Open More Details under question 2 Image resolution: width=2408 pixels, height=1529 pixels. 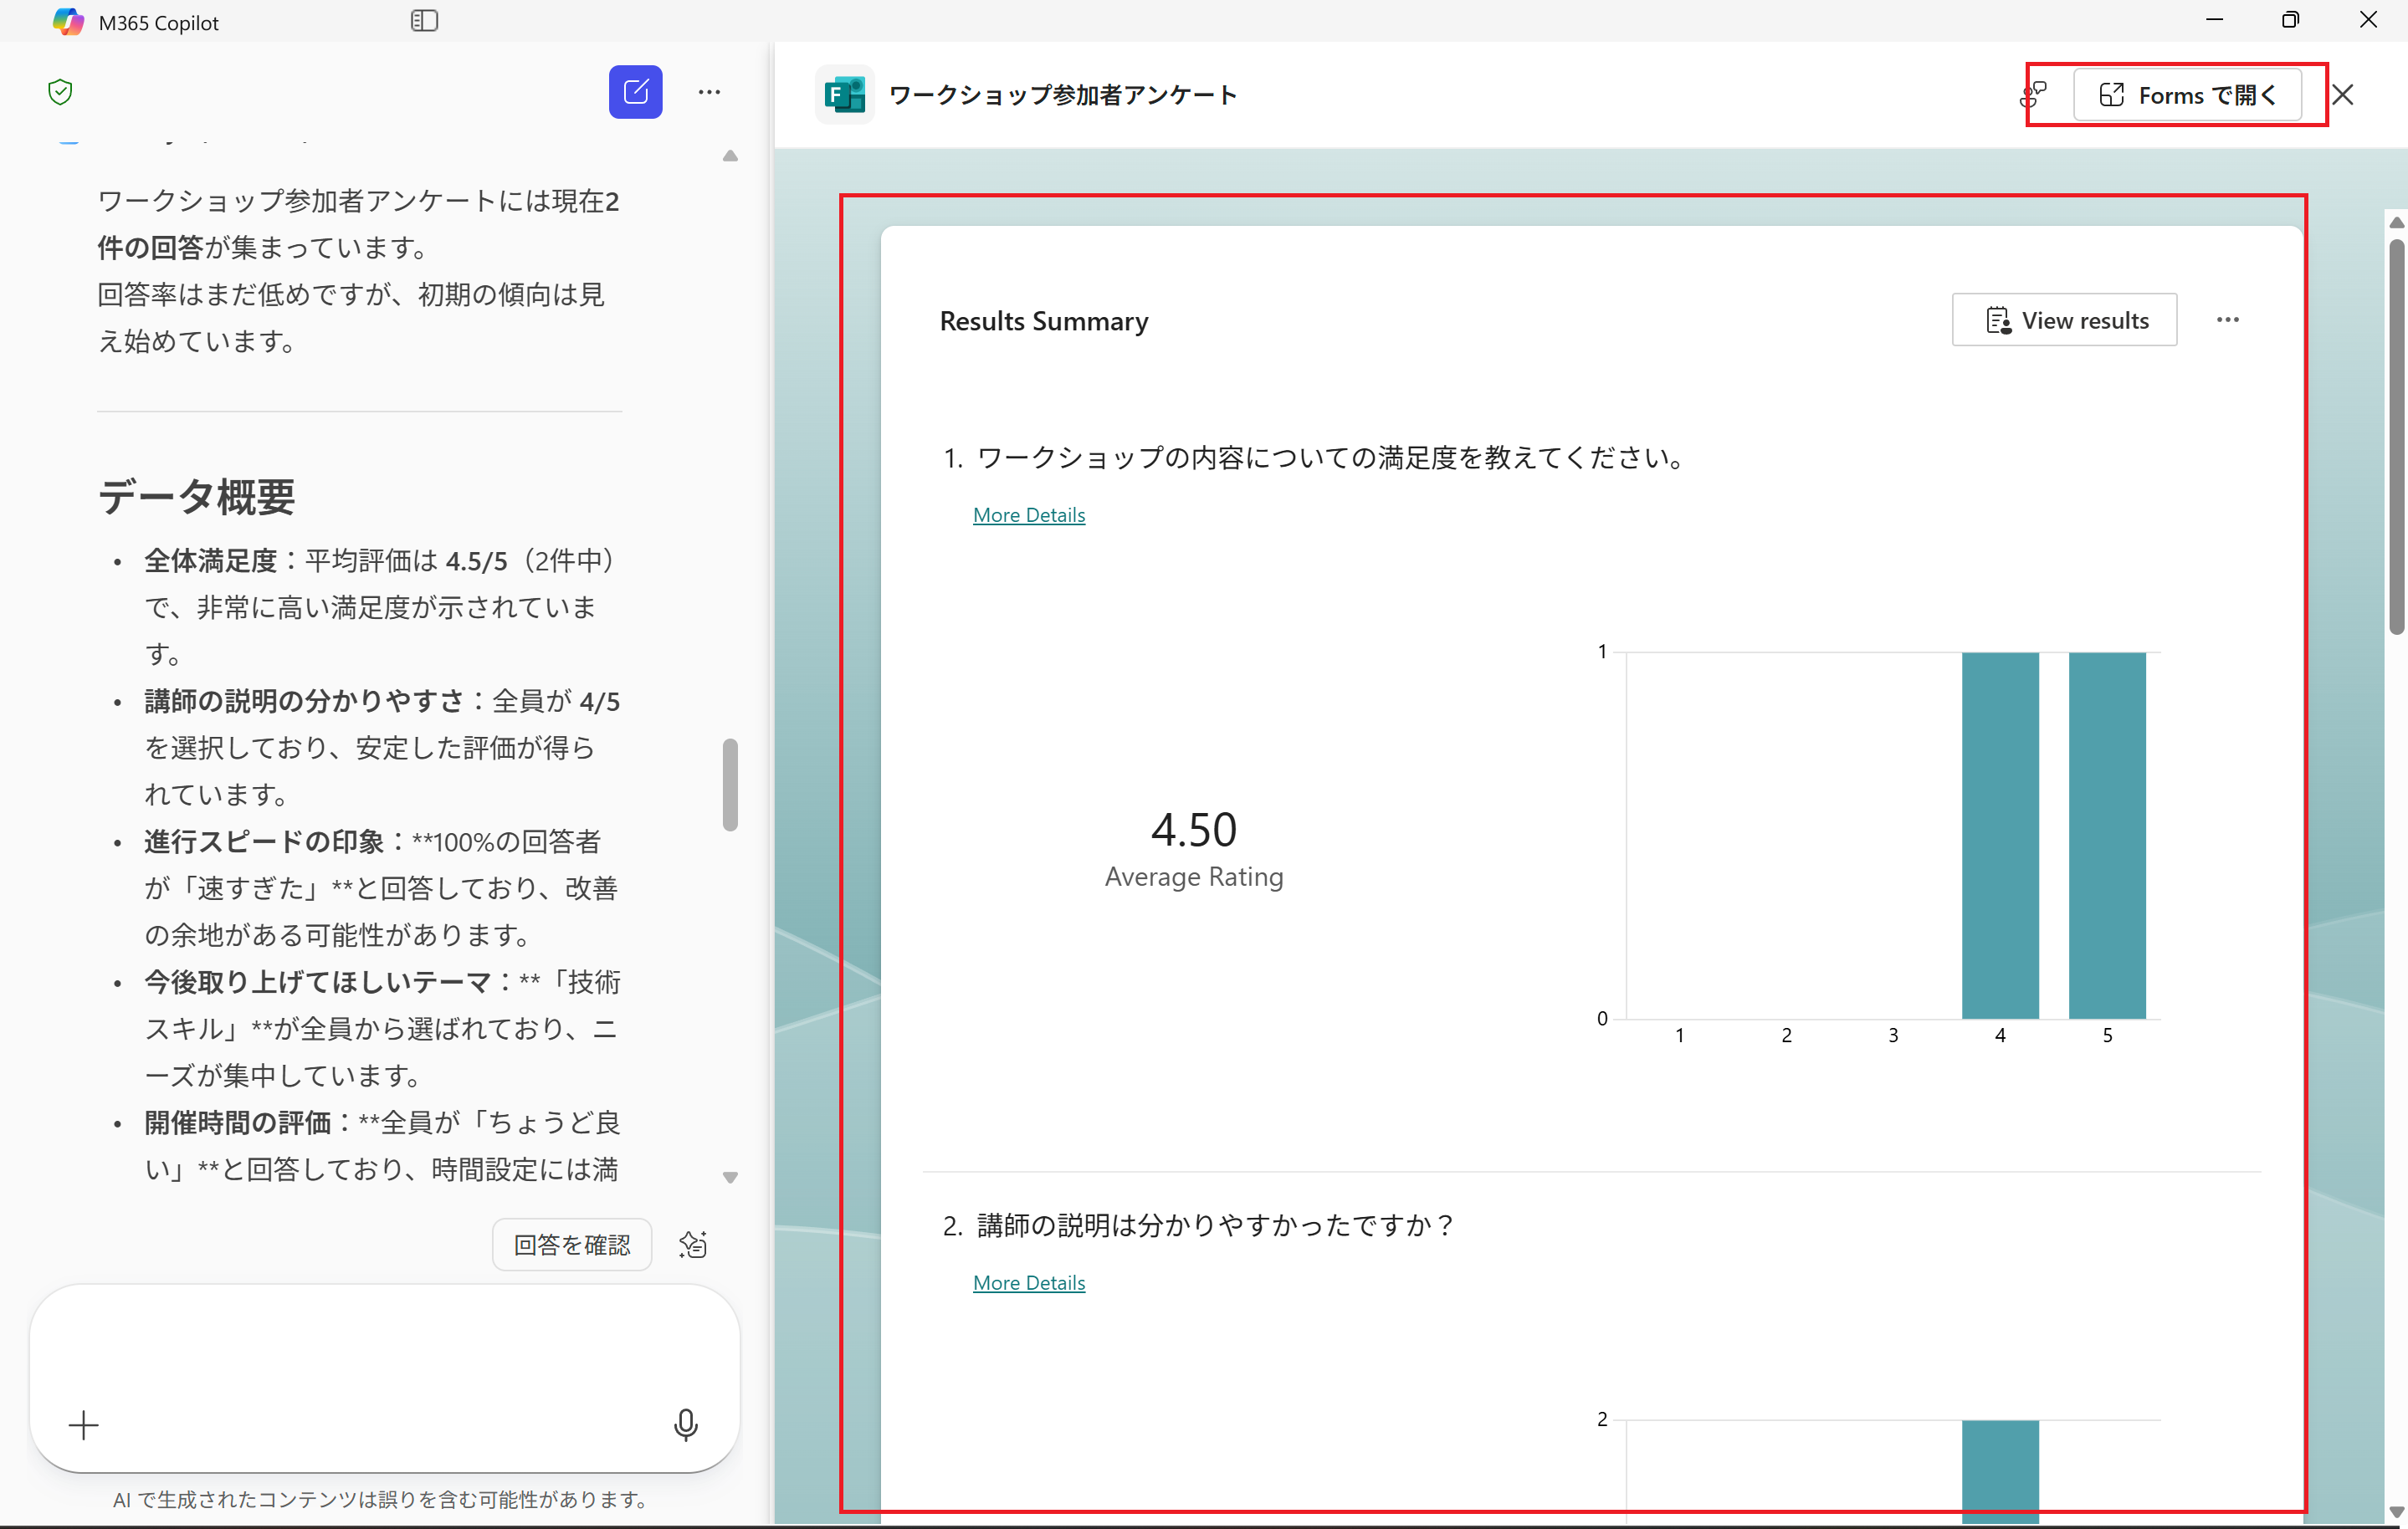(x=1028, y=1282)
